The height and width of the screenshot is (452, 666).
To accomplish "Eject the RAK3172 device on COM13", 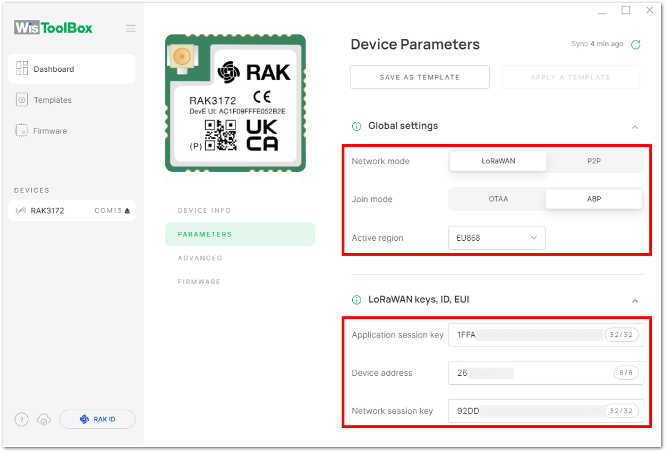I will pos(127,211).
